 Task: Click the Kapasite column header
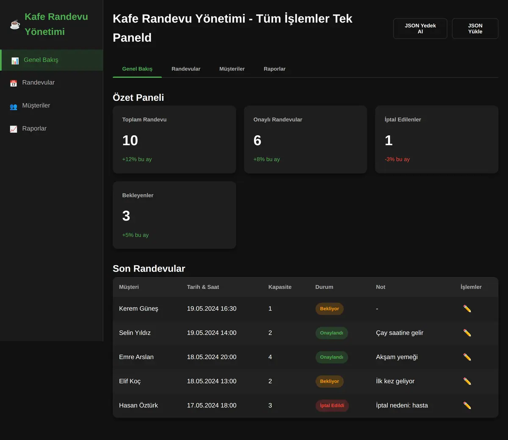(x=280, y=287)
